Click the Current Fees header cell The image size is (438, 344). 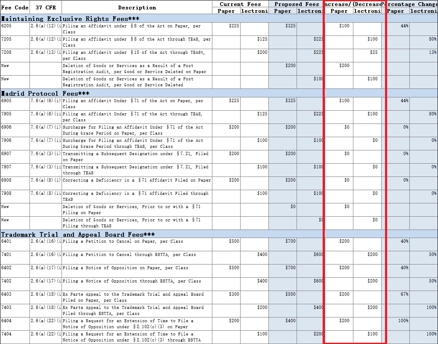(240, 4)
